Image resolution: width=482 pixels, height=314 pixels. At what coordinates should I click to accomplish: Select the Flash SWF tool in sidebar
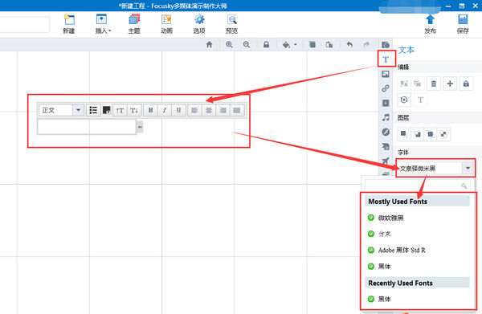tap(386, 132)
